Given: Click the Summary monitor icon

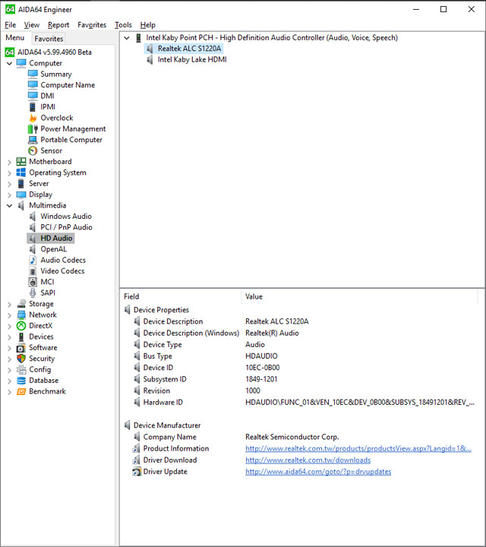Looking at the screenshot, I should 33,74.
